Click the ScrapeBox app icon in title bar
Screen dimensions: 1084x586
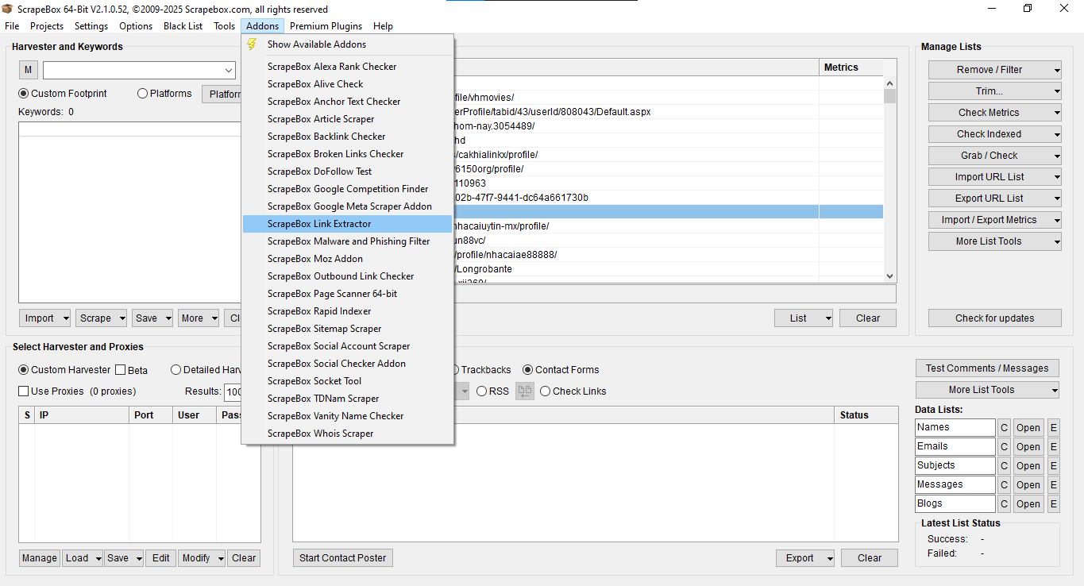(8, 9)
